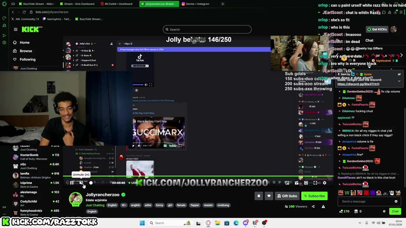Switch to IRLToolkit Dashboard tab
Viewport: 406px width, 228px height.
click(116, 4)
